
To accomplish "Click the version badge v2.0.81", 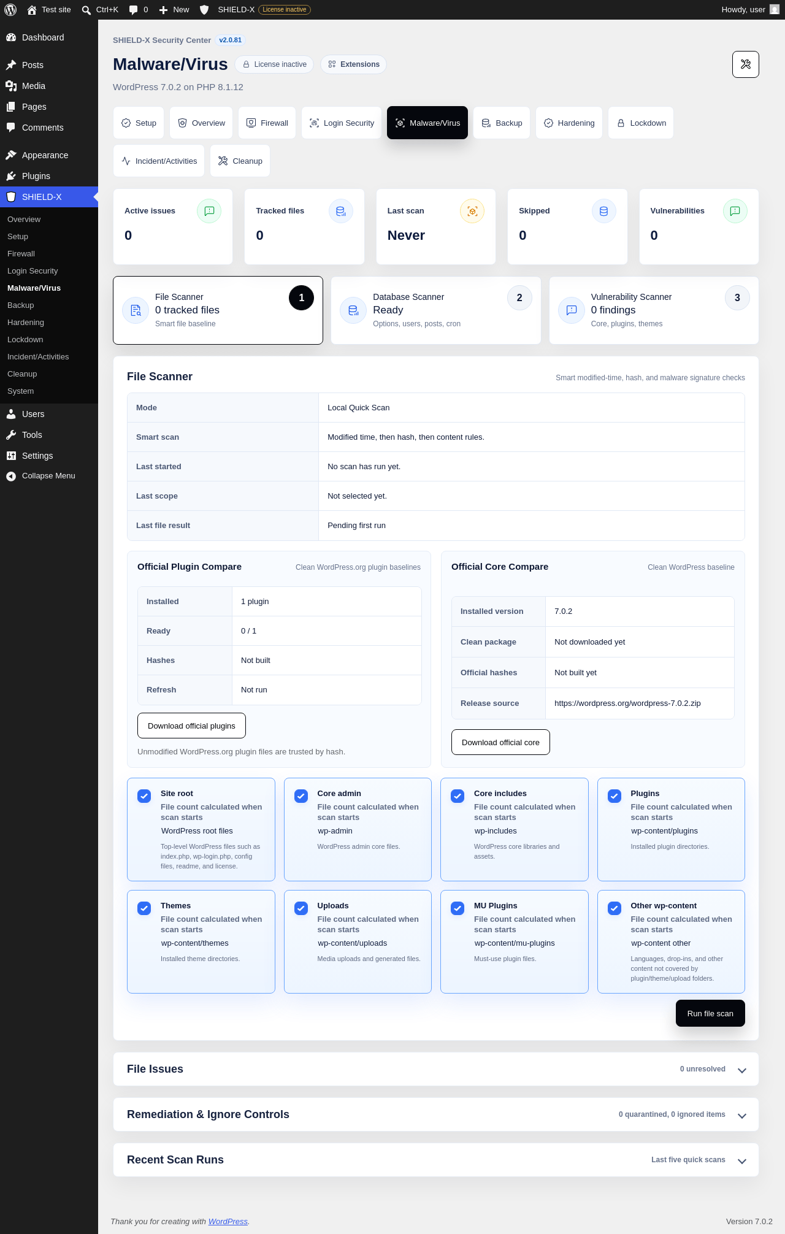I will (x=231, y=40).
